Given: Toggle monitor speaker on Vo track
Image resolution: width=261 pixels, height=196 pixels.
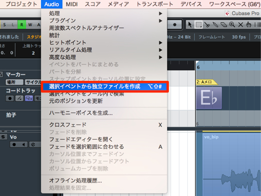Looking at the screenshot, I should click(24, 144).
